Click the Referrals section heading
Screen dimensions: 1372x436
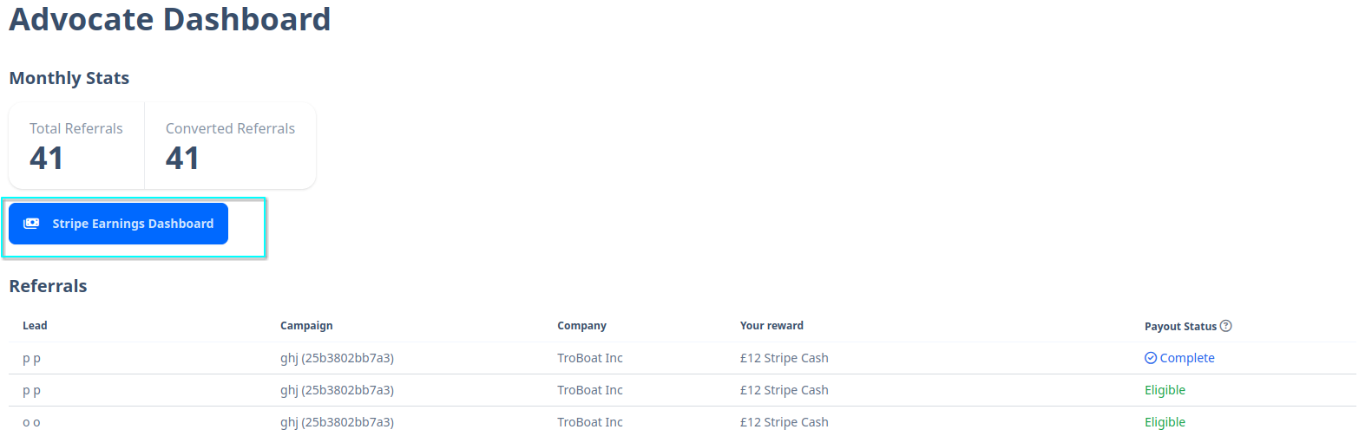(48, 286)
